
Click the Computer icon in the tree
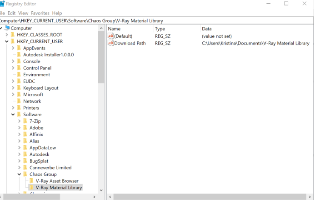(x=7, y=28)
